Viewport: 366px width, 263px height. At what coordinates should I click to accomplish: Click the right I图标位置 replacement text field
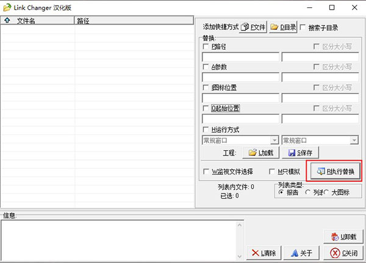click(x=320, y=98)
